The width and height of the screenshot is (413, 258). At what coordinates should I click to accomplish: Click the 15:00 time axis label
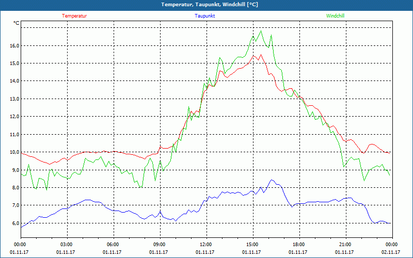coord(253,245)
